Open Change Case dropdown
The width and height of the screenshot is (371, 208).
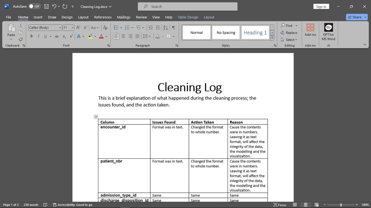pyautogui.click(x=95, y=27)
